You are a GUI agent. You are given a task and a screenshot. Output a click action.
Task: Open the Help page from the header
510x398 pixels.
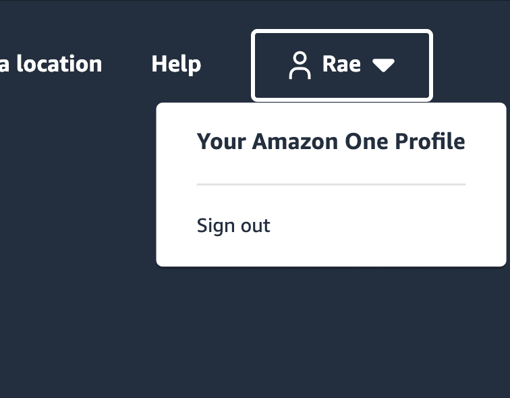tap(176, 64)
